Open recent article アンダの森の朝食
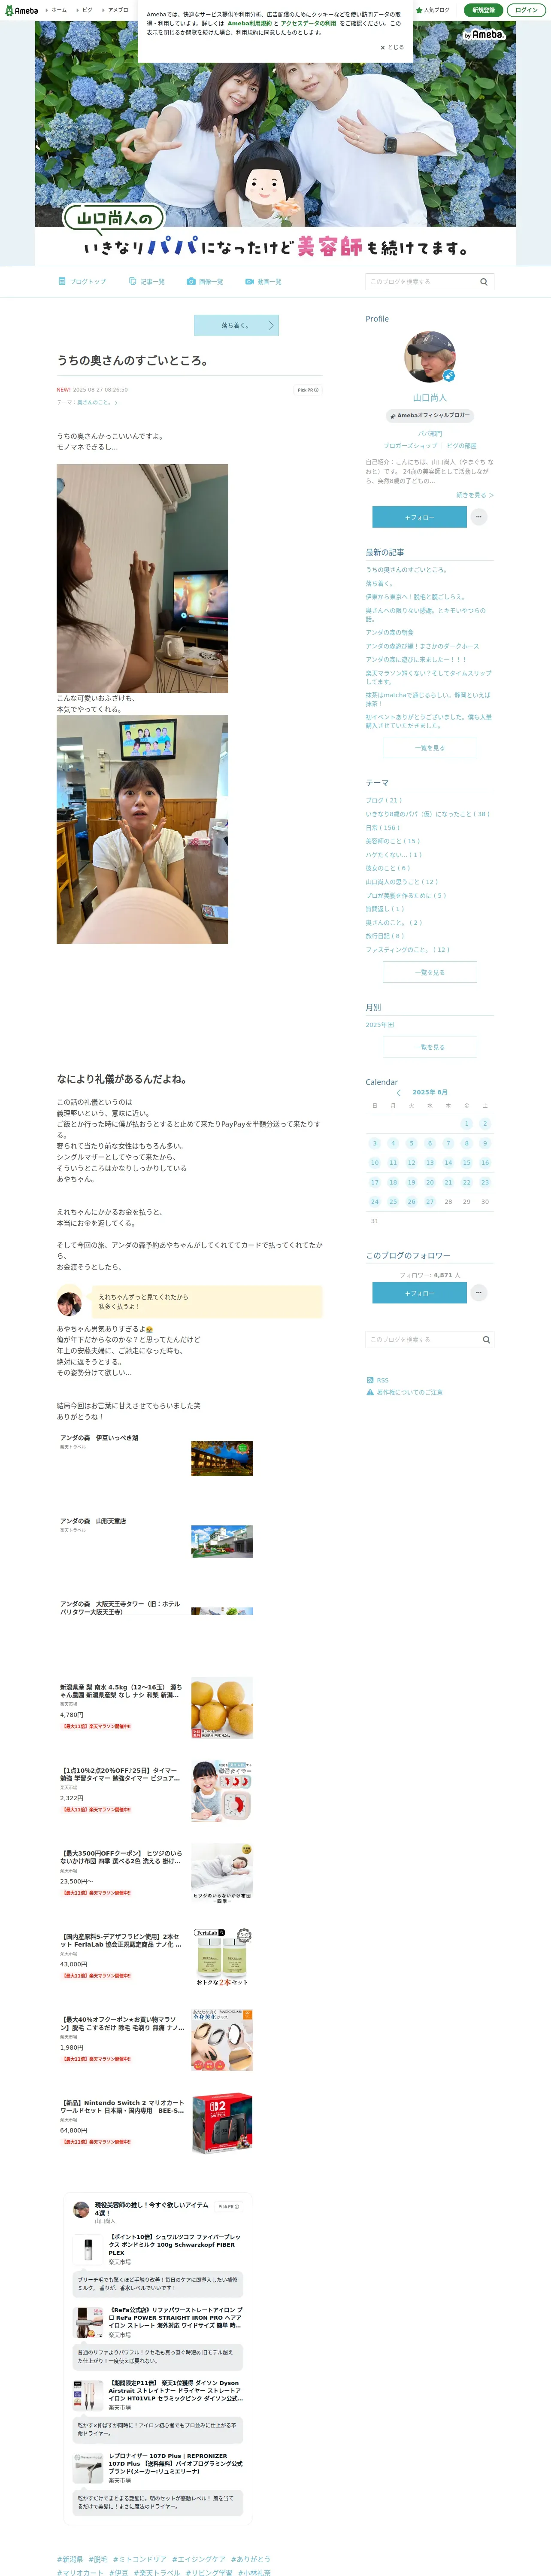 (x=389, y=632)
